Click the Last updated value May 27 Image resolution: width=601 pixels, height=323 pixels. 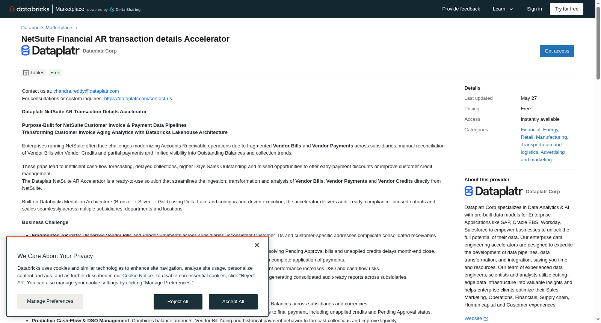click(x=529, y=98)
